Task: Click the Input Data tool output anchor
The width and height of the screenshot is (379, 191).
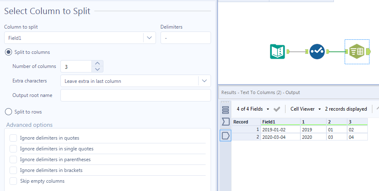Action: (x=288, y=51)
